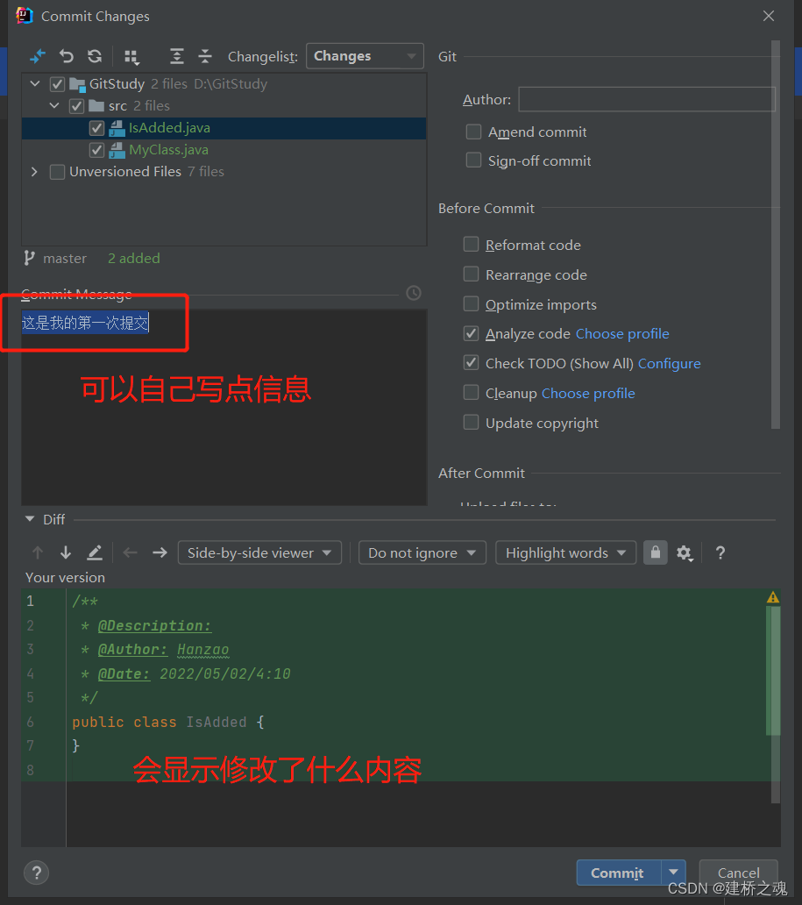Click the right panel vertical scrollbar
The image size is (802, 905).
point(776,234)
